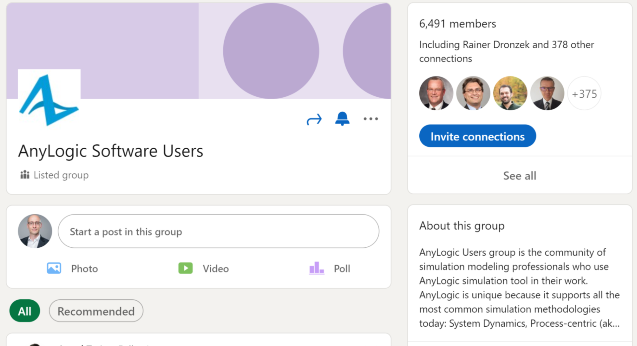The width and height of the screenshot is (637, 346).
Task: Click the 'About this group' heading
Action: click(x=462, y=226)
